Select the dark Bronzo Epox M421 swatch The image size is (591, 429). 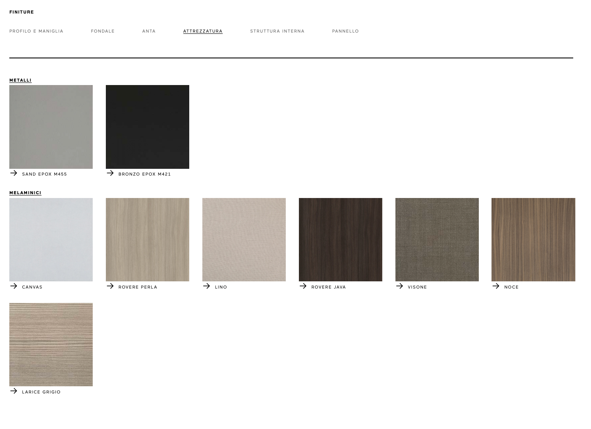coord(147,127)
